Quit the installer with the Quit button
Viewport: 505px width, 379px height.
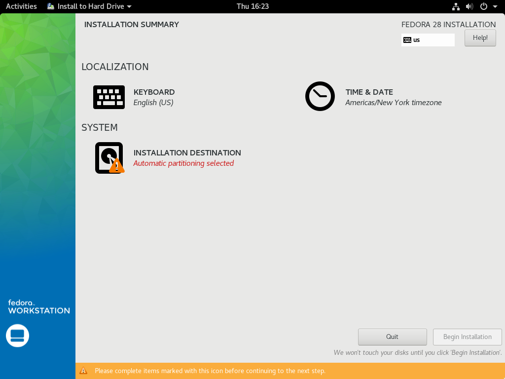pyautogui.click(x=392, y=337)
